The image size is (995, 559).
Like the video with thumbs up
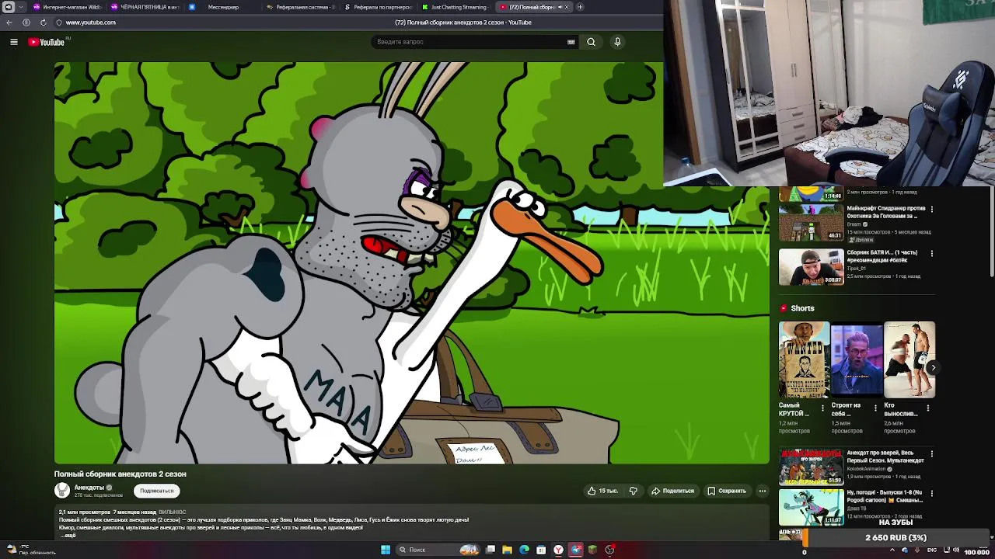[x=602, y=491]
